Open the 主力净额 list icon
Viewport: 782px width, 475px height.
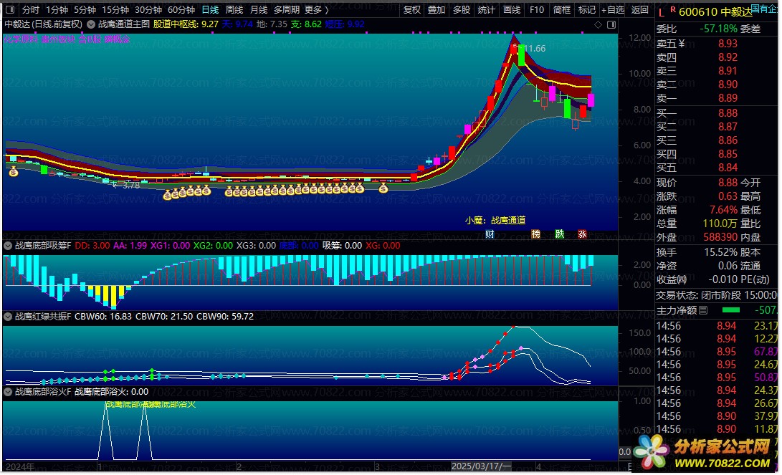coord(702,310)
